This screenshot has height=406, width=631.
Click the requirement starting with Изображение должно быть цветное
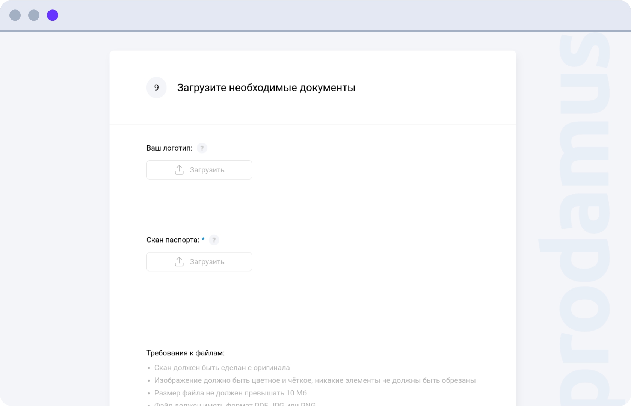315,380
